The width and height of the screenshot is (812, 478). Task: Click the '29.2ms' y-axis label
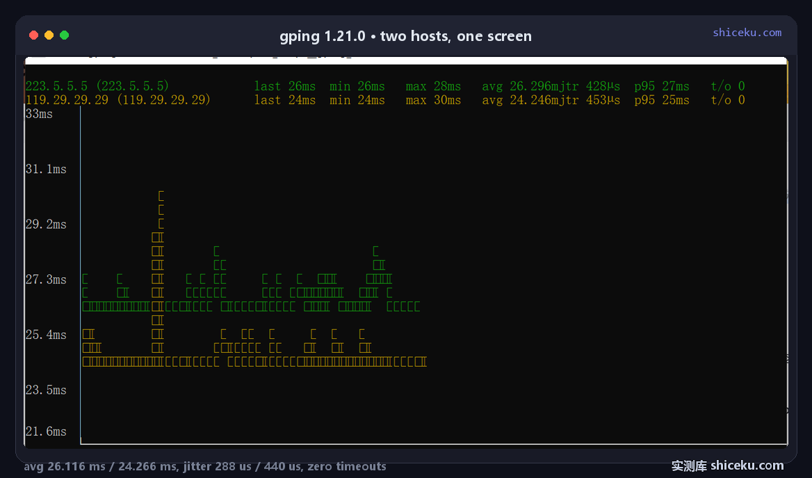click(x=46, y=224)
